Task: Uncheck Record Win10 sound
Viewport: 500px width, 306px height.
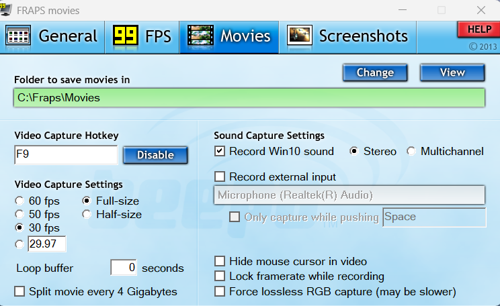Action: (220, 151)
